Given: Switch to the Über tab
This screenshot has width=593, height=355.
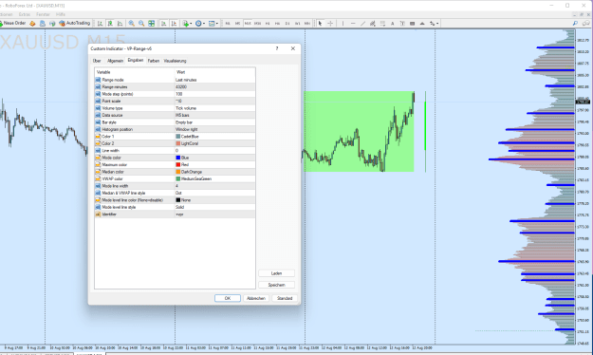Looking at the screenshot, I should (97, 61).
